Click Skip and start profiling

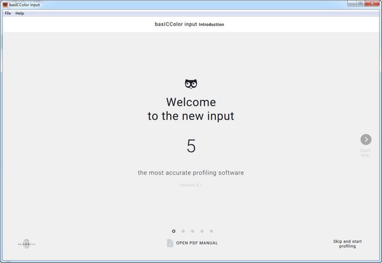click(x=347, y=243)
